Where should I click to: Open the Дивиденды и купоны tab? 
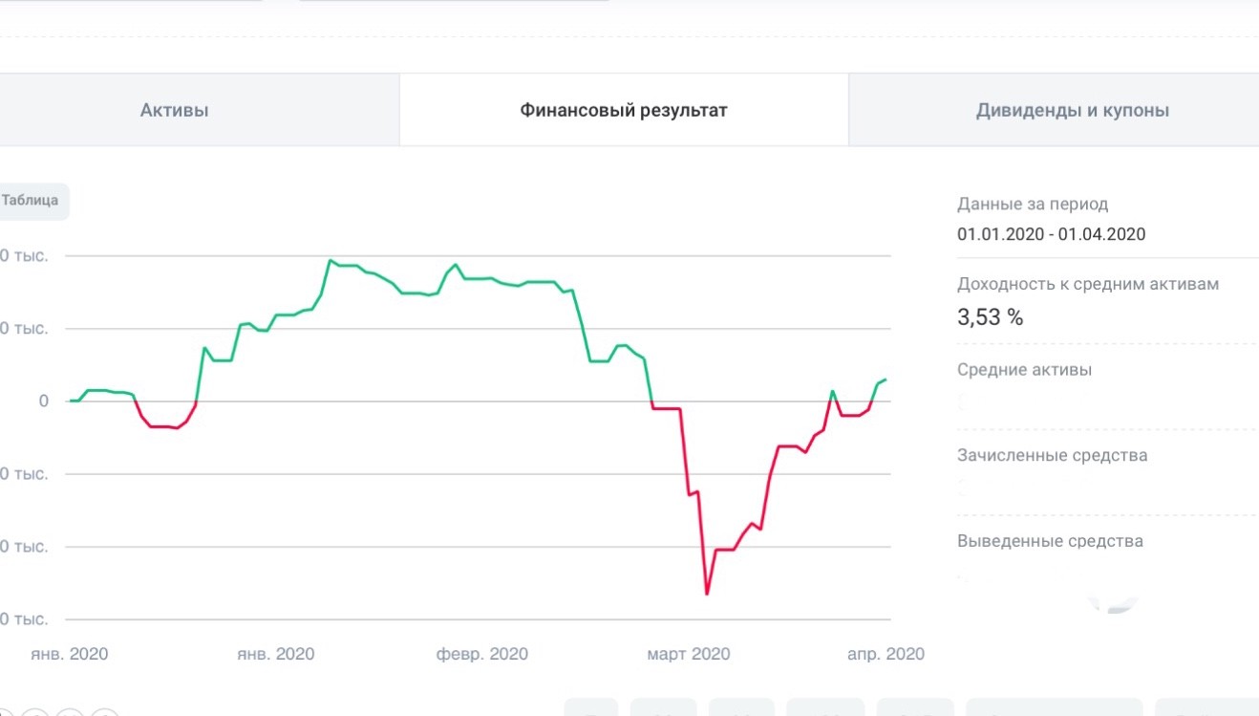[x=1072, y=110]
